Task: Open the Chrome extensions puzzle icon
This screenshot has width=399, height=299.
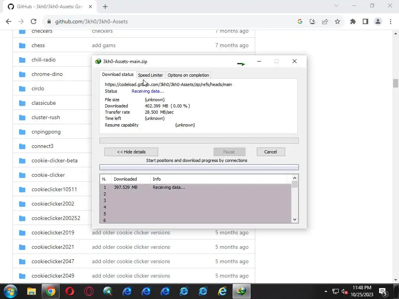Action: 353,22
